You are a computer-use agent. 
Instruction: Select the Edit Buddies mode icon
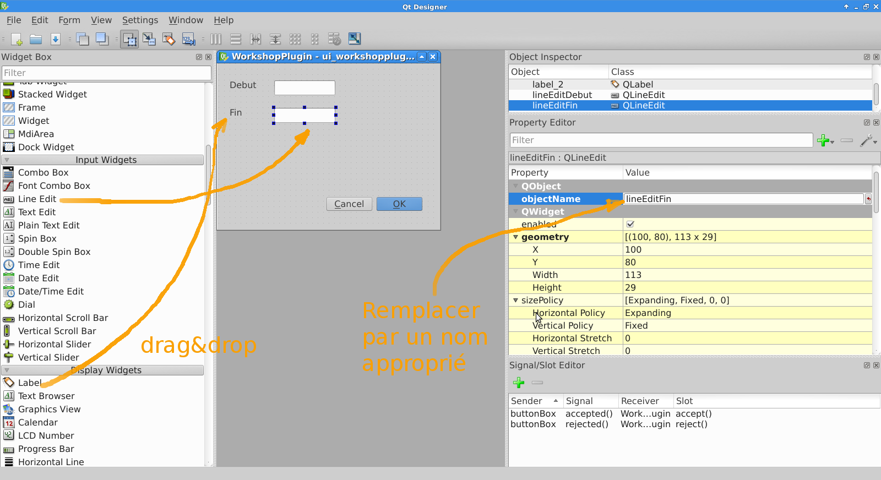tap(169, 39)
